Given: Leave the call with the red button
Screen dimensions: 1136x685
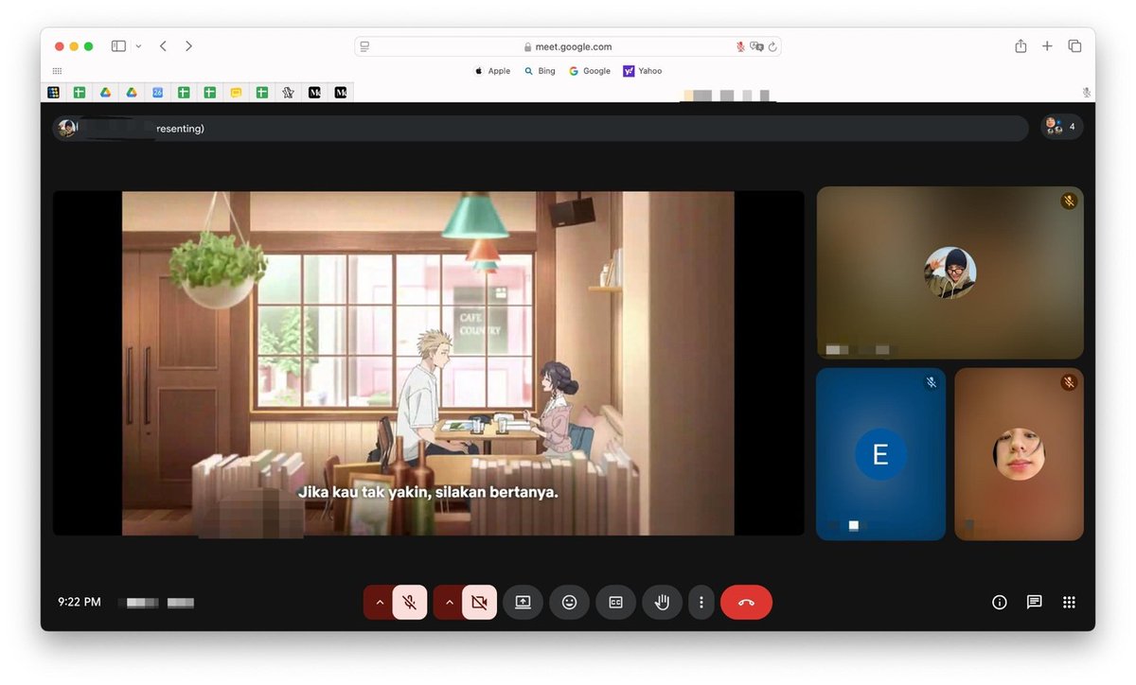Looking at the screenshot, I should pyautogui.click(x=746, y=602).
